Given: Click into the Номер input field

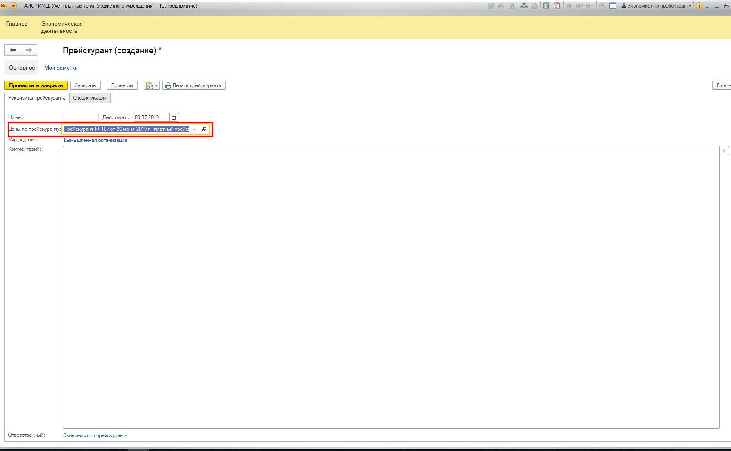Looking at the screenshot, I should (81, 117).
